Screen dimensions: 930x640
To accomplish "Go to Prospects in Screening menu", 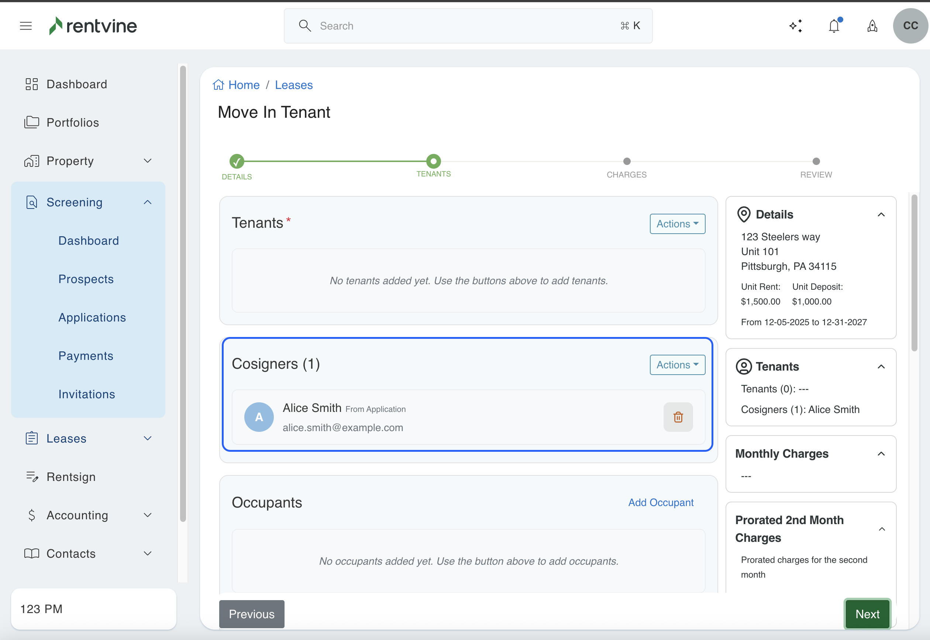I will [x=86, y=279].
